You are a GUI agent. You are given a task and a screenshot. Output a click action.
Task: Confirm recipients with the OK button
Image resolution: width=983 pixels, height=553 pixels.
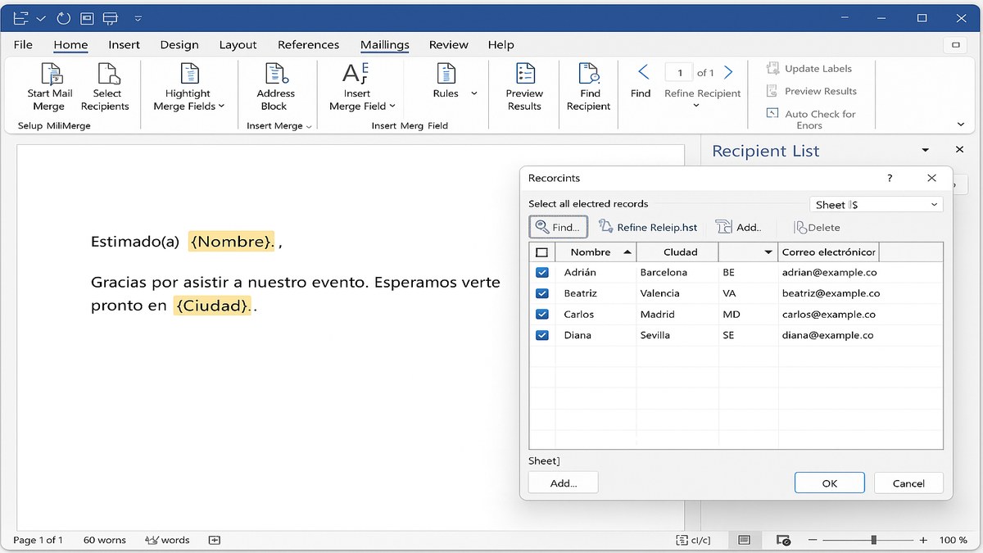click(829, 483)
